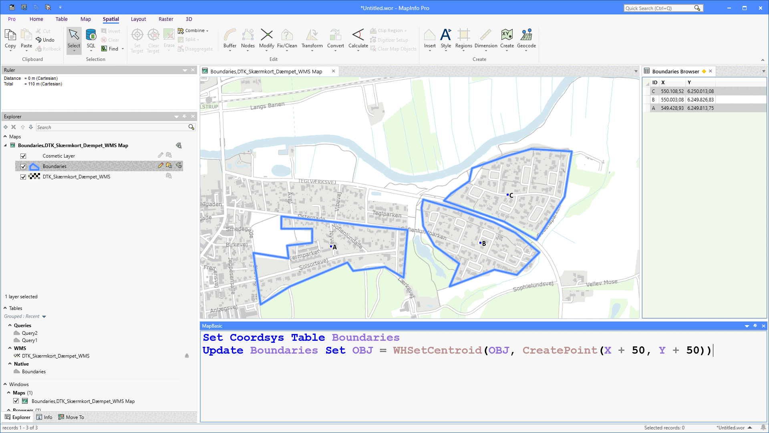This screenshot has width=769, height=433.
Task: Open the Layout ribbon tab
Action: [x=138, y=19]
